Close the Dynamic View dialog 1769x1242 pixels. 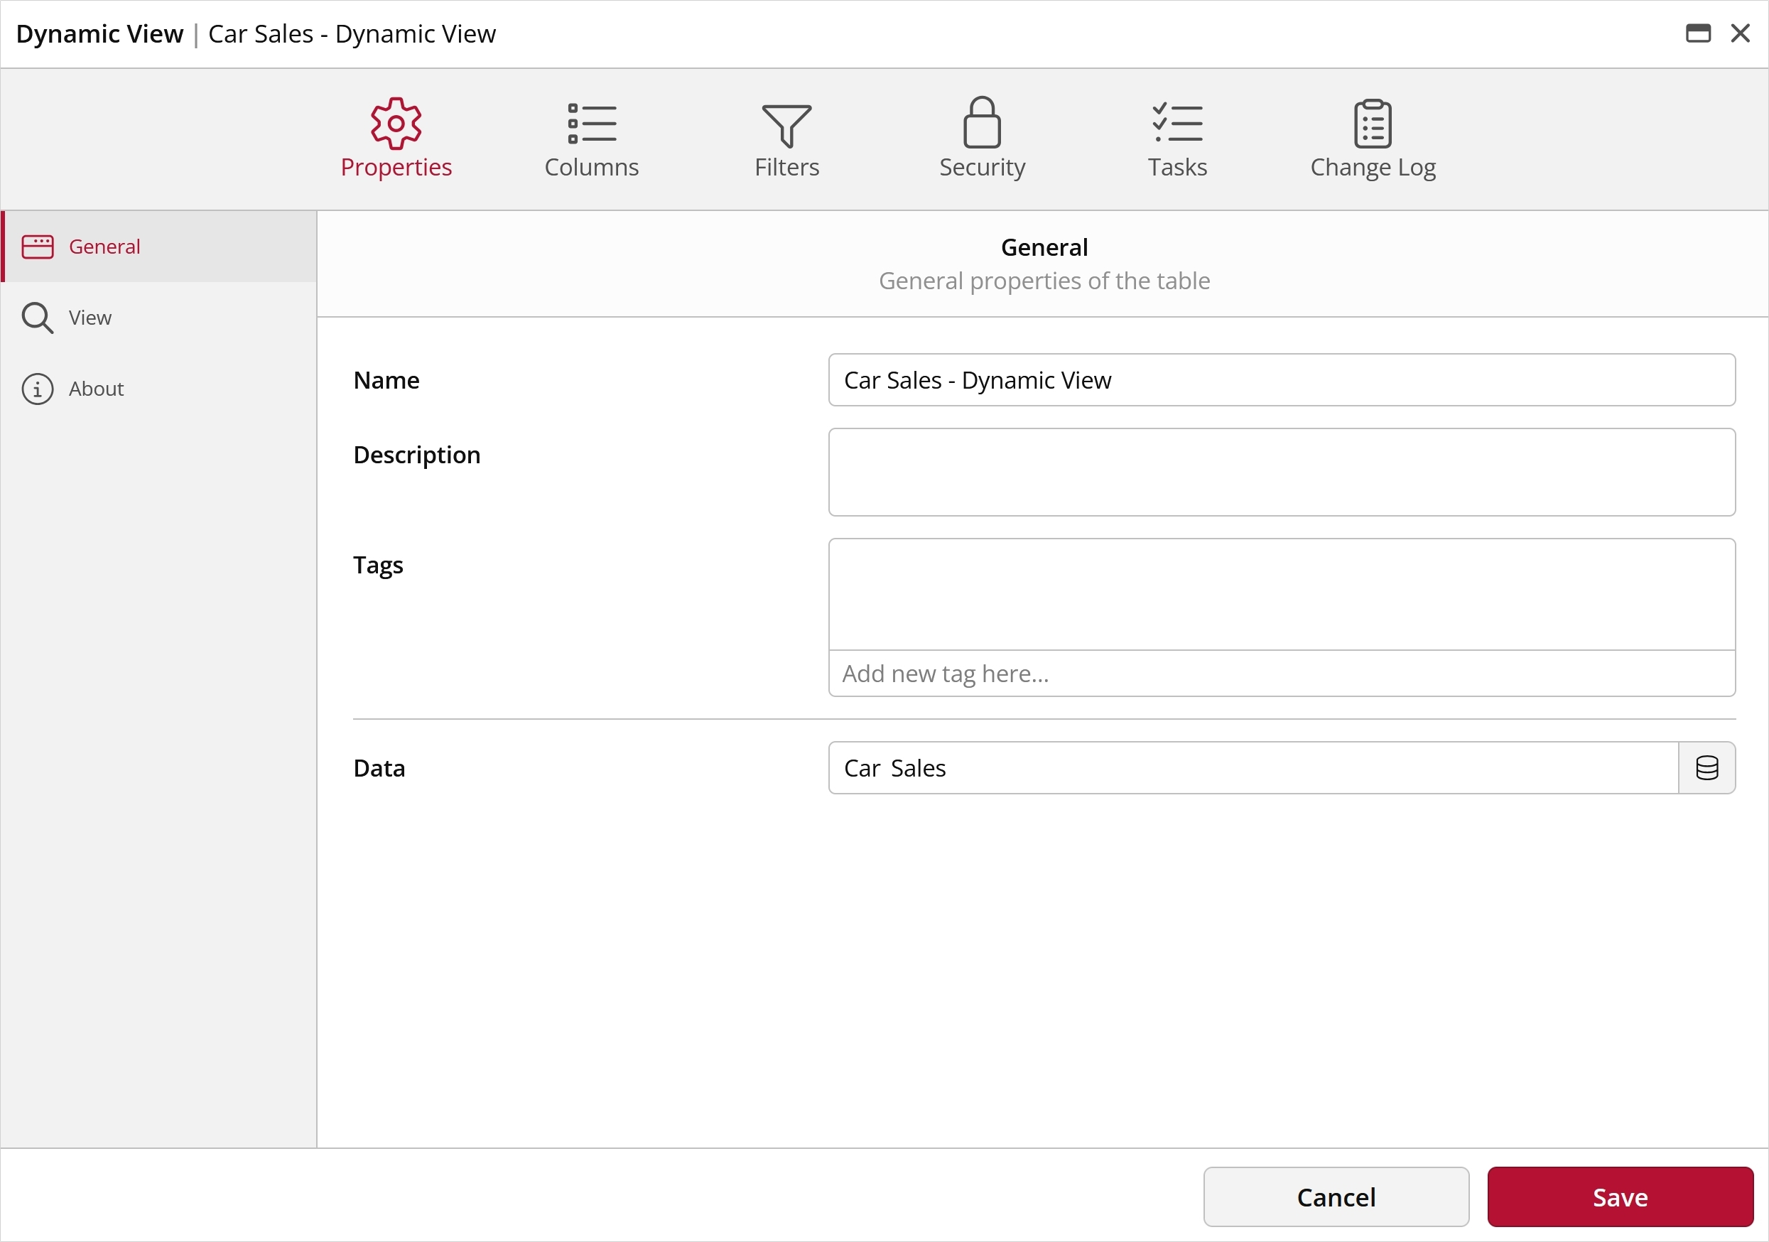pyautogui.click(x=1741, y=33)
